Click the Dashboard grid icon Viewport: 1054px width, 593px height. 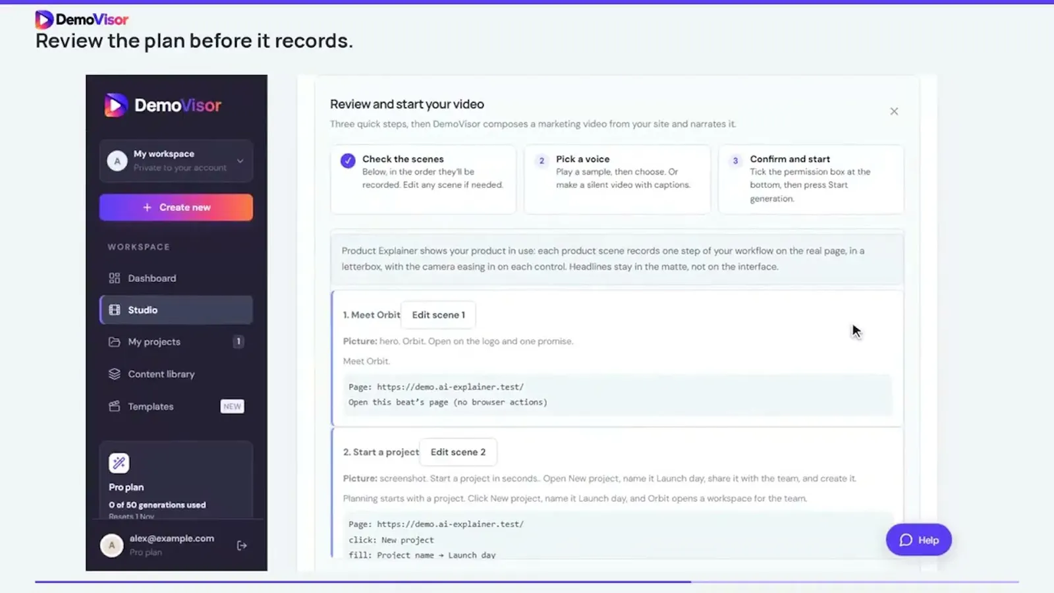pyautogui.click(x=115, y=278)
